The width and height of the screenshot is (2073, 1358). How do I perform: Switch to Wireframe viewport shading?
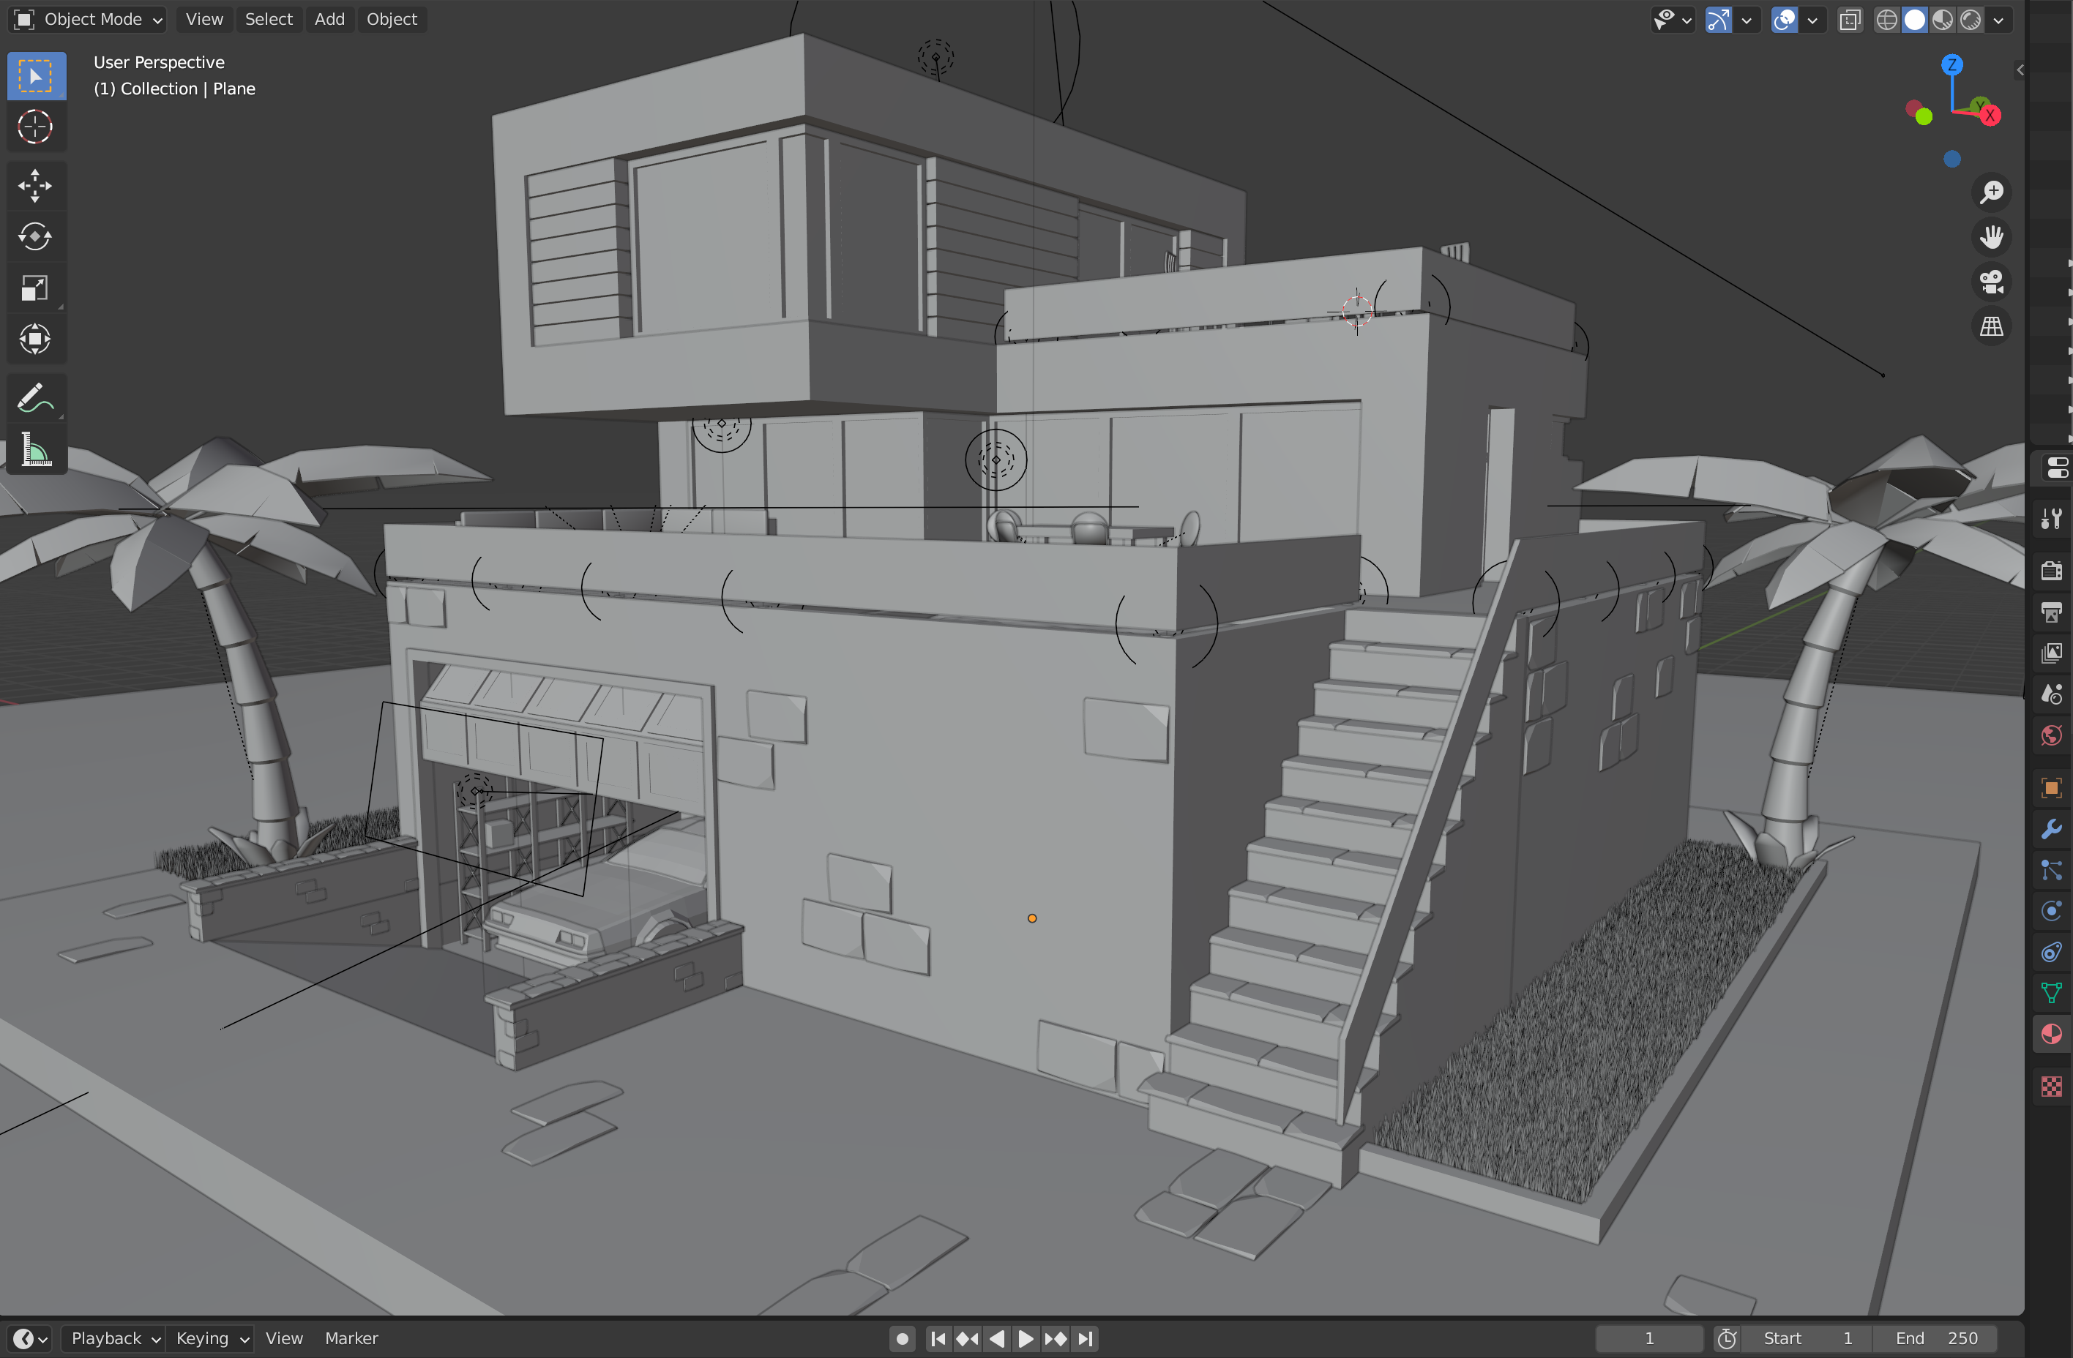[x=1886, y=19]
